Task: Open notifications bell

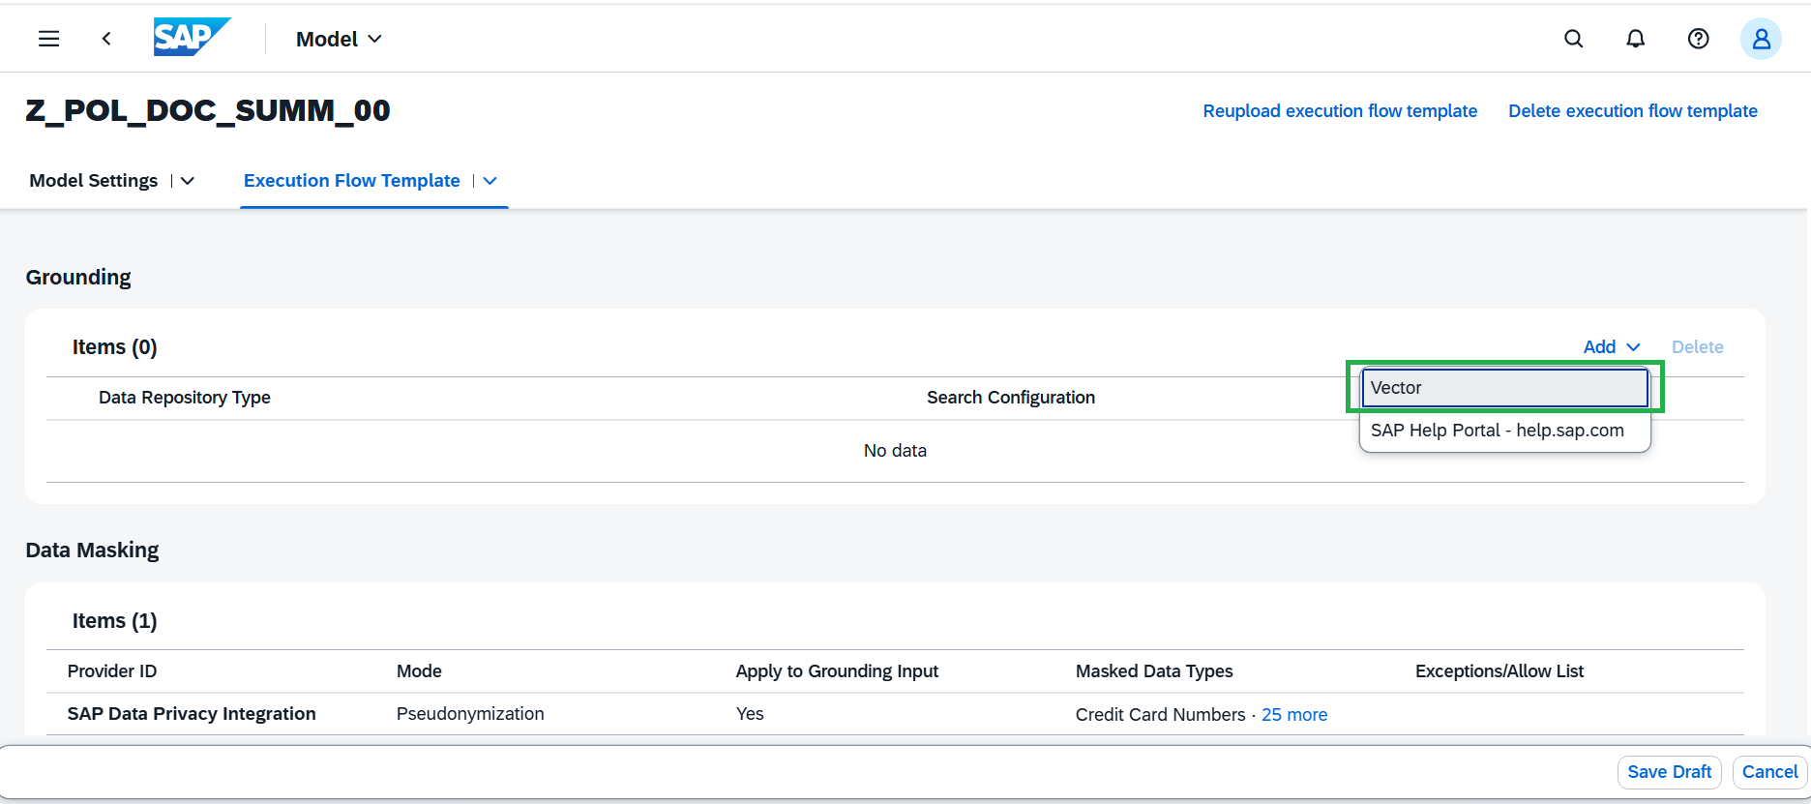Action: [1636, 39]
